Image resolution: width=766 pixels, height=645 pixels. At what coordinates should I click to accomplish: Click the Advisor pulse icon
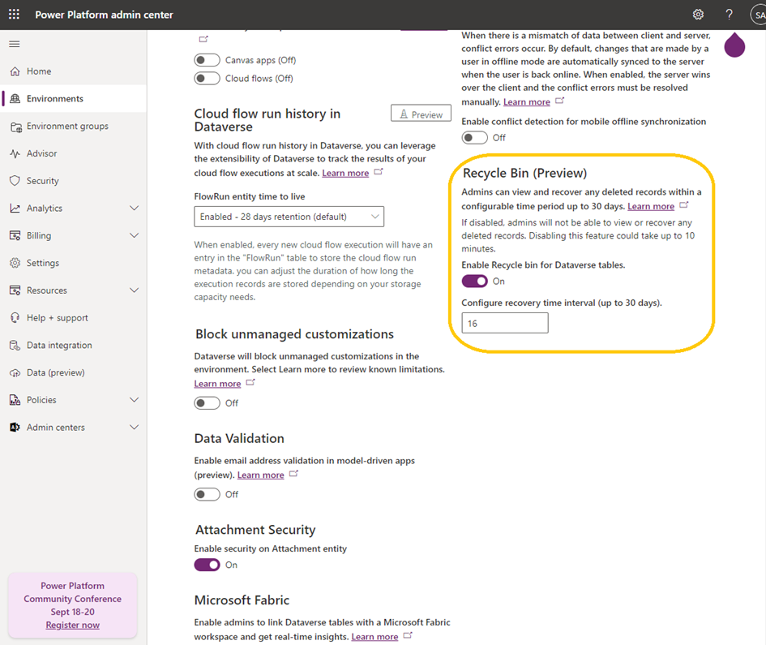pyautogui.click(x=15, y=153)
